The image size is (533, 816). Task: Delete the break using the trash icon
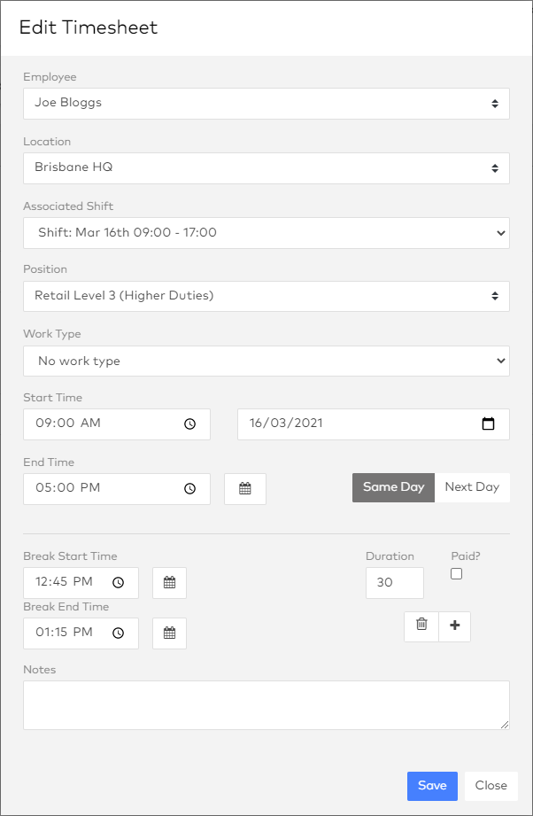click(421, 626)
